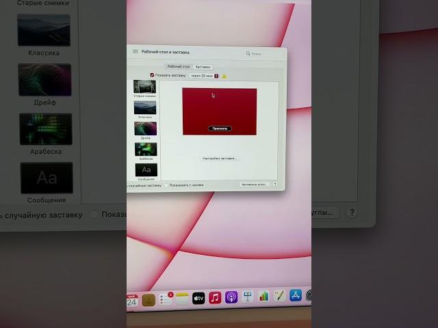
Task: Click the red screensaver preview area
Action: click(220, 111)
